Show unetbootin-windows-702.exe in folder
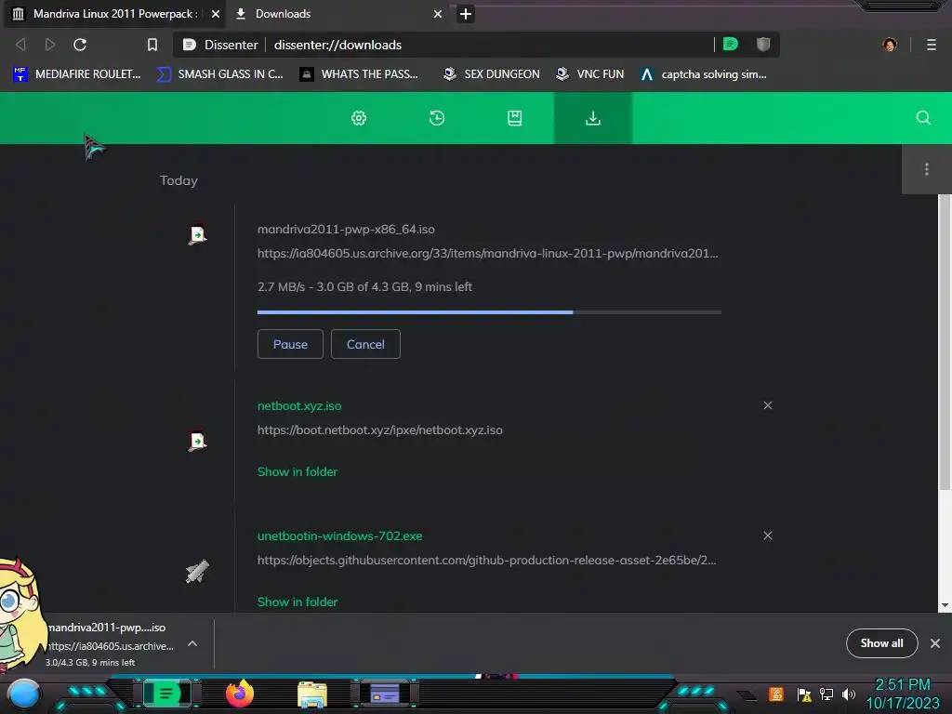Viewport: 952px width, 714px height. [x=297, y=602]
